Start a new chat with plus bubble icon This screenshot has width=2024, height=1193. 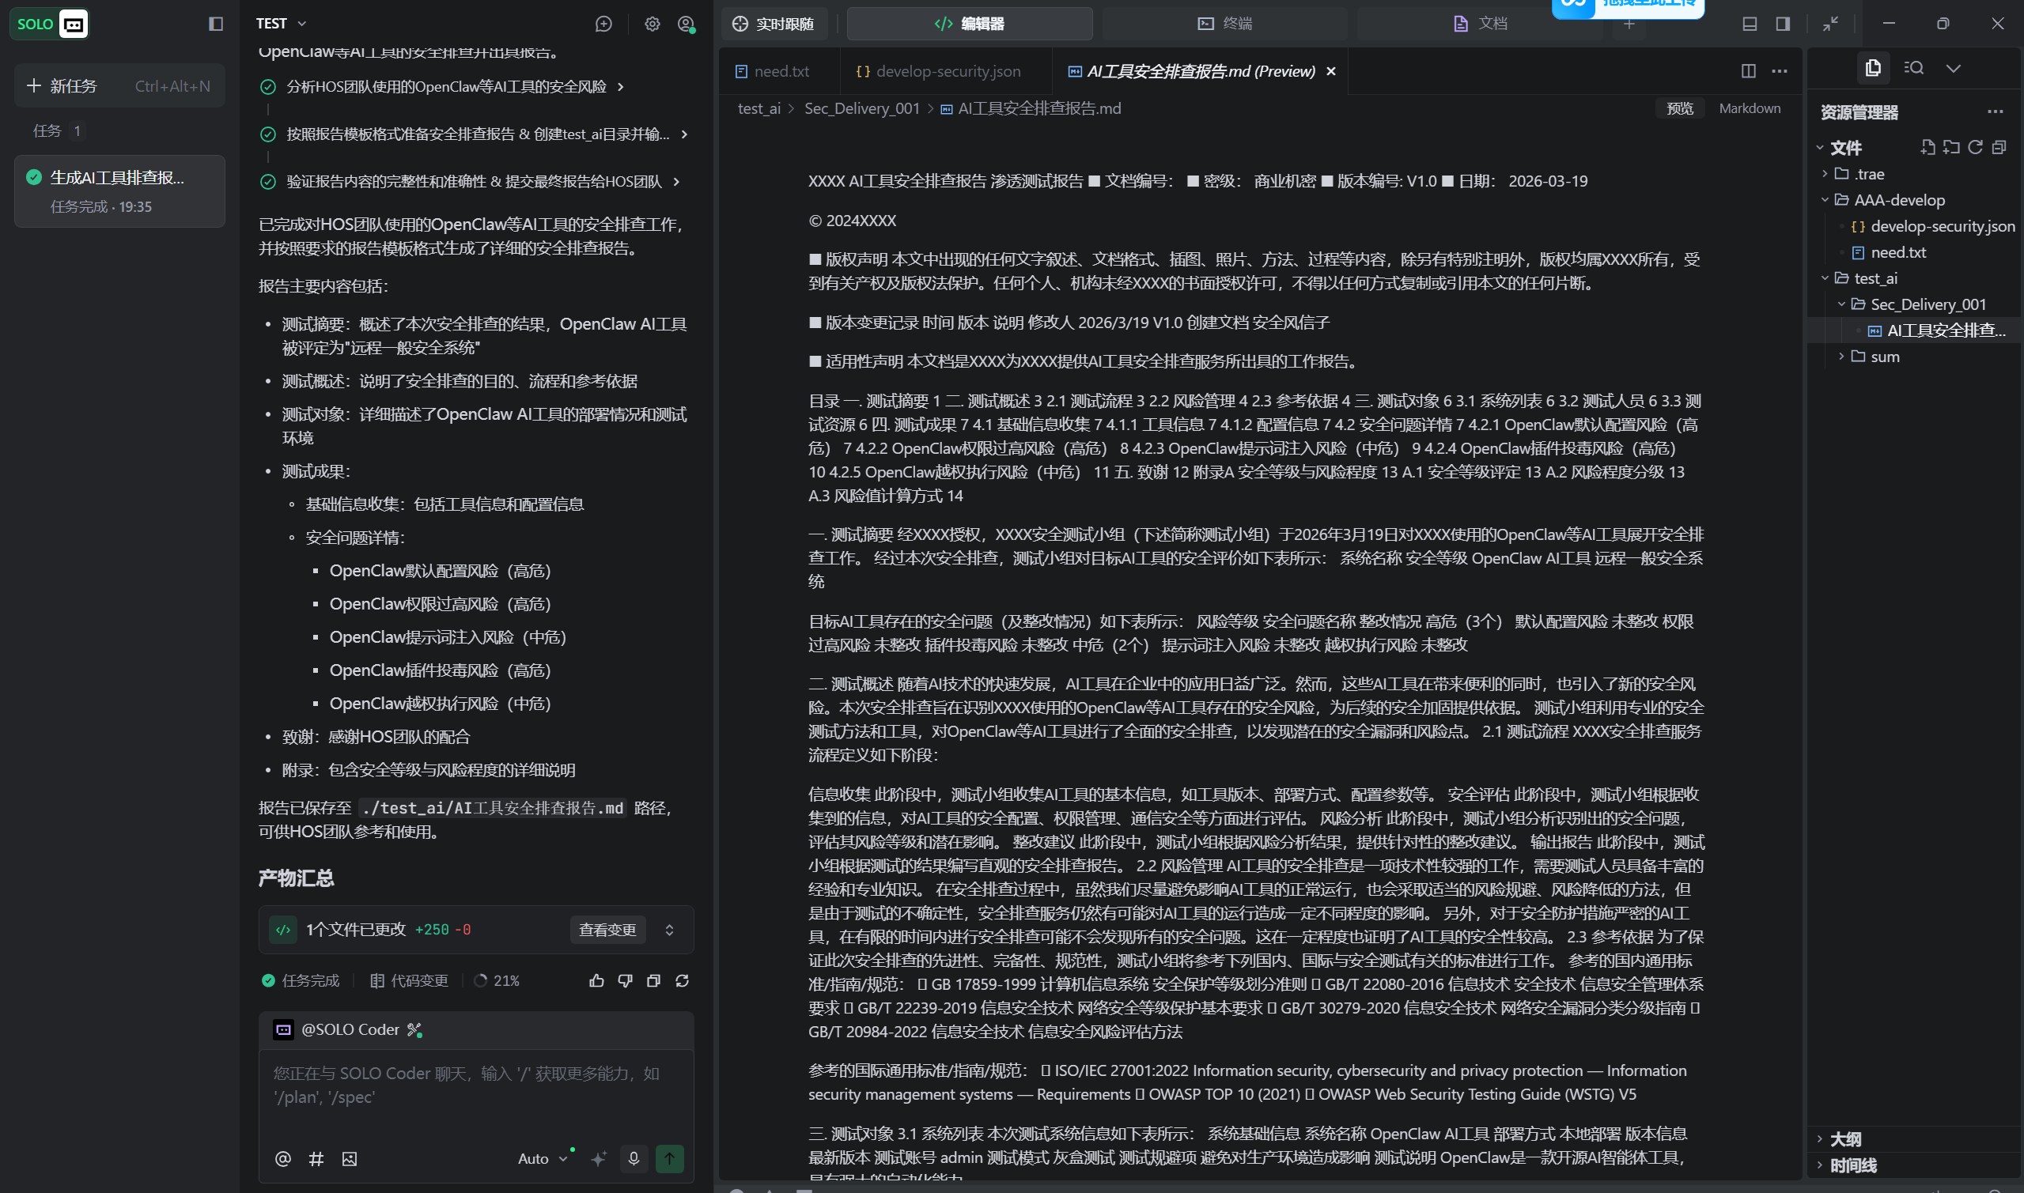pyautogui.click(x=603, y=25)
